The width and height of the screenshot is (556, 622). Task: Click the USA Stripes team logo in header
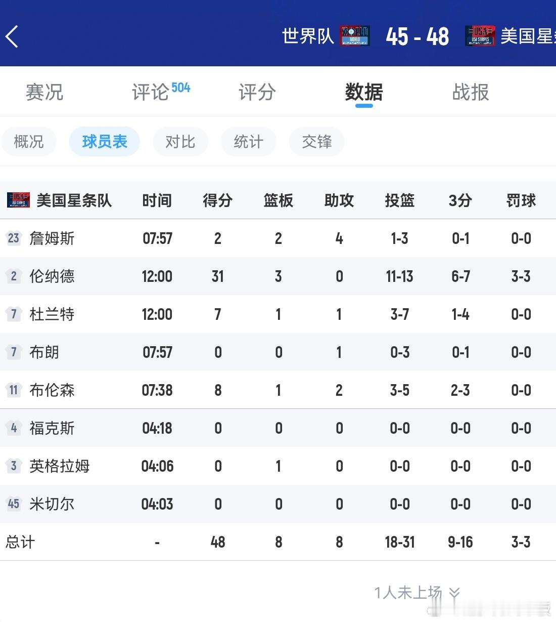coord(480,35)
